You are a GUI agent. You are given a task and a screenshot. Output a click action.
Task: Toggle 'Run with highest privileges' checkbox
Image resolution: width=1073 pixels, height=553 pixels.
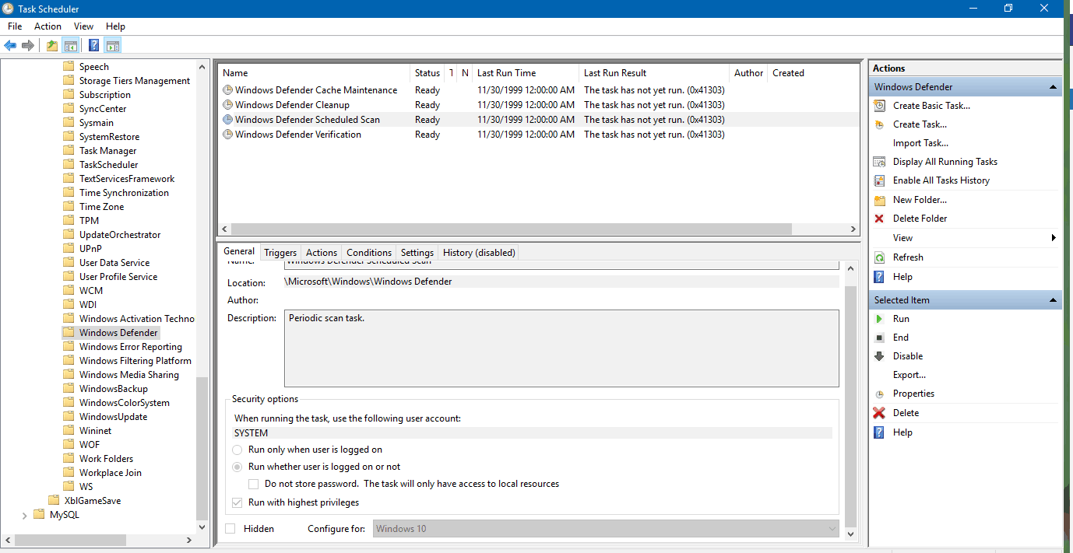[x=237, y=502]
